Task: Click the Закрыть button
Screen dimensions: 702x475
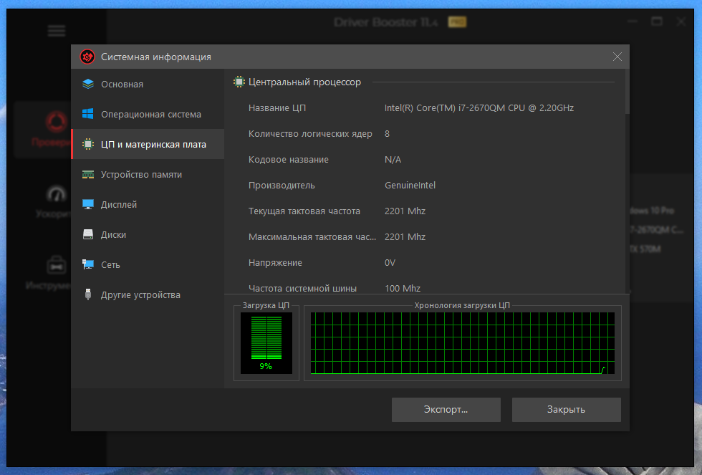Action: 567,410
